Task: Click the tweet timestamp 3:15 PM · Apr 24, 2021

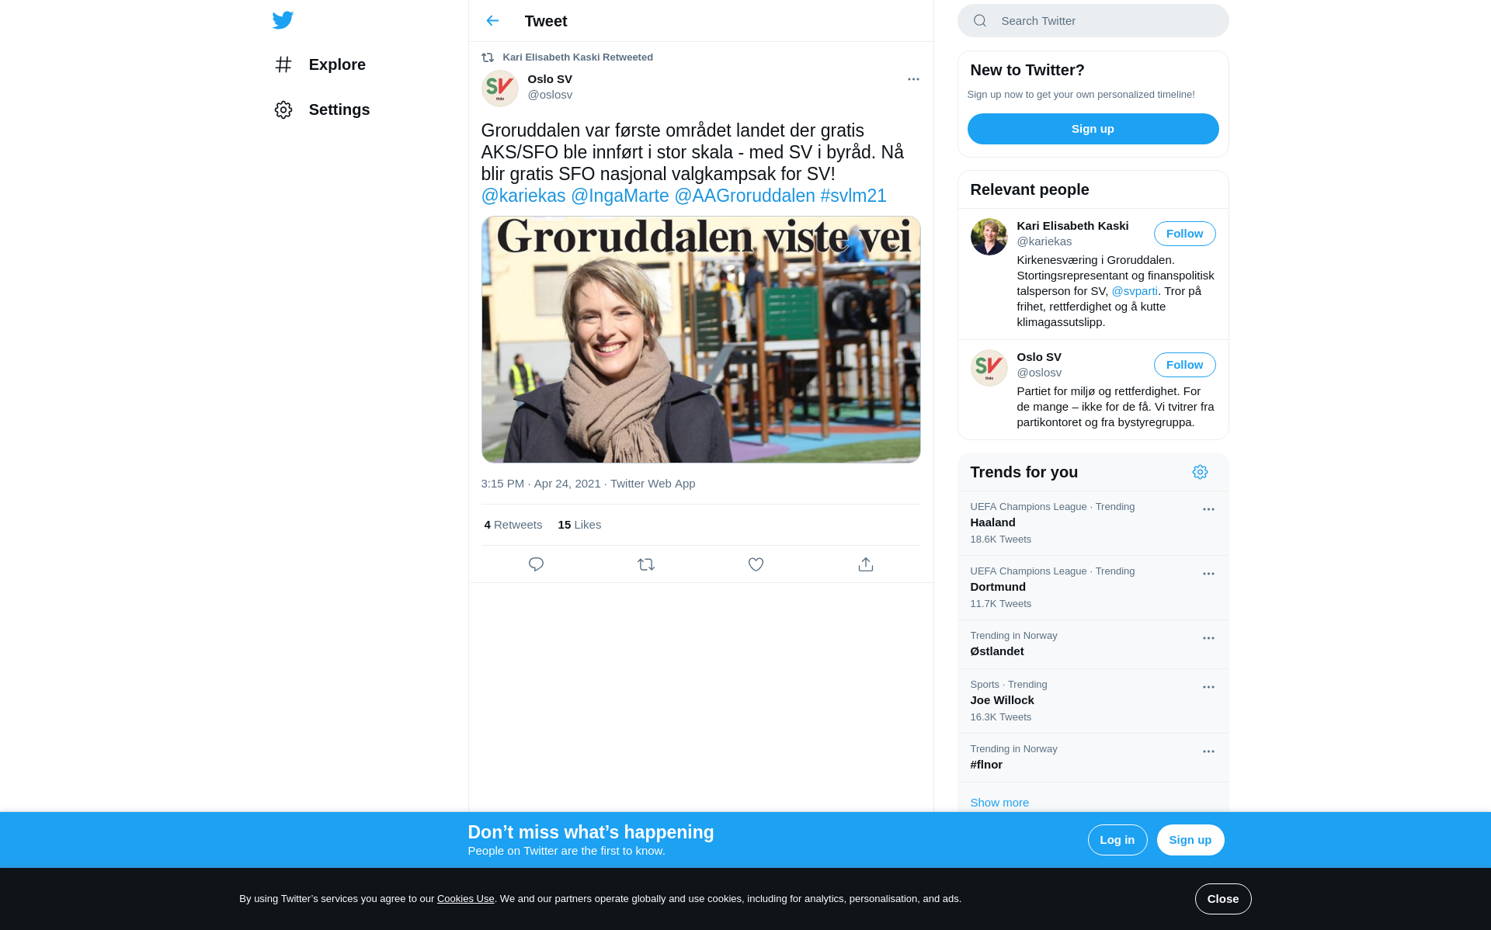Action: click(x=541, y=484)
